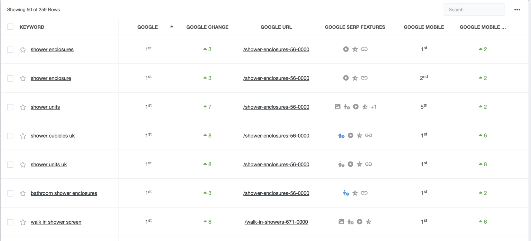The image size is (531, 241).
Task: Click blue People Also Ask icon for 'bathroom shower enclosures'
Action: 346,193
